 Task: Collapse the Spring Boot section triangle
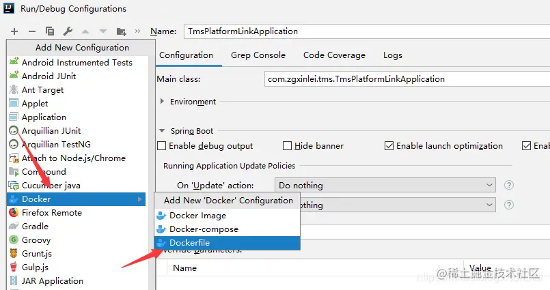pyautogui.click(x=162, y=130)
